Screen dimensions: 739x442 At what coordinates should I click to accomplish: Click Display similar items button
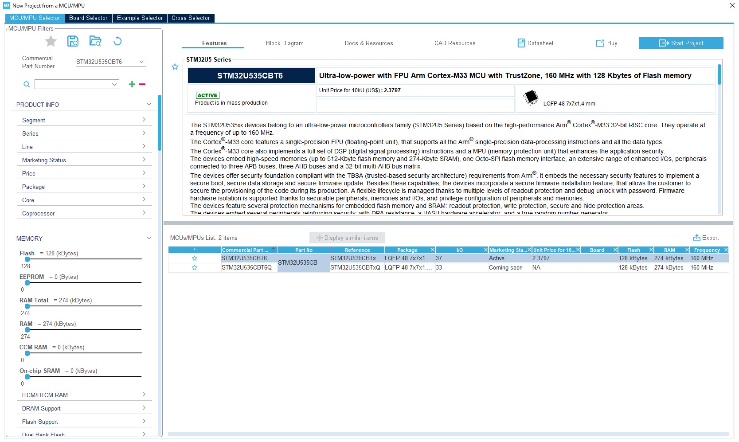pos(347,238)
